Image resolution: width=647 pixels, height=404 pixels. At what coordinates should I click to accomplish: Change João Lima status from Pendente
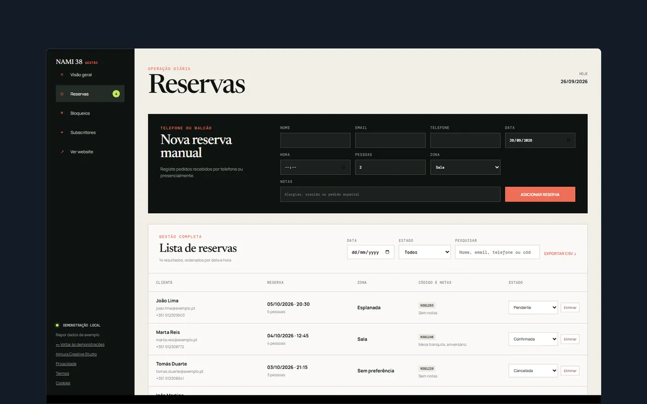(533, 308)
